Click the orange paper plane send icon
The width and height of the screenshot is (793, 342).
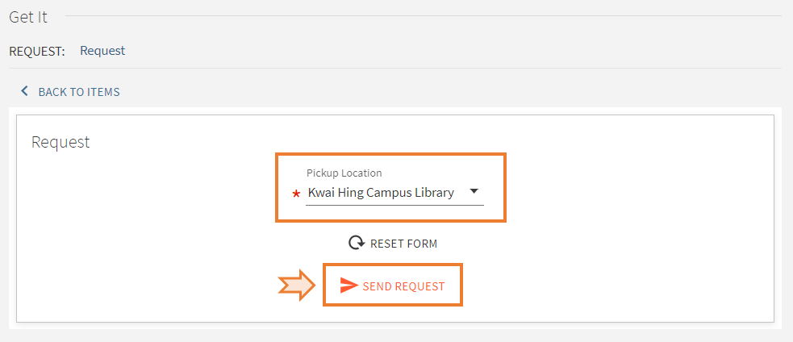click(349, 286)
